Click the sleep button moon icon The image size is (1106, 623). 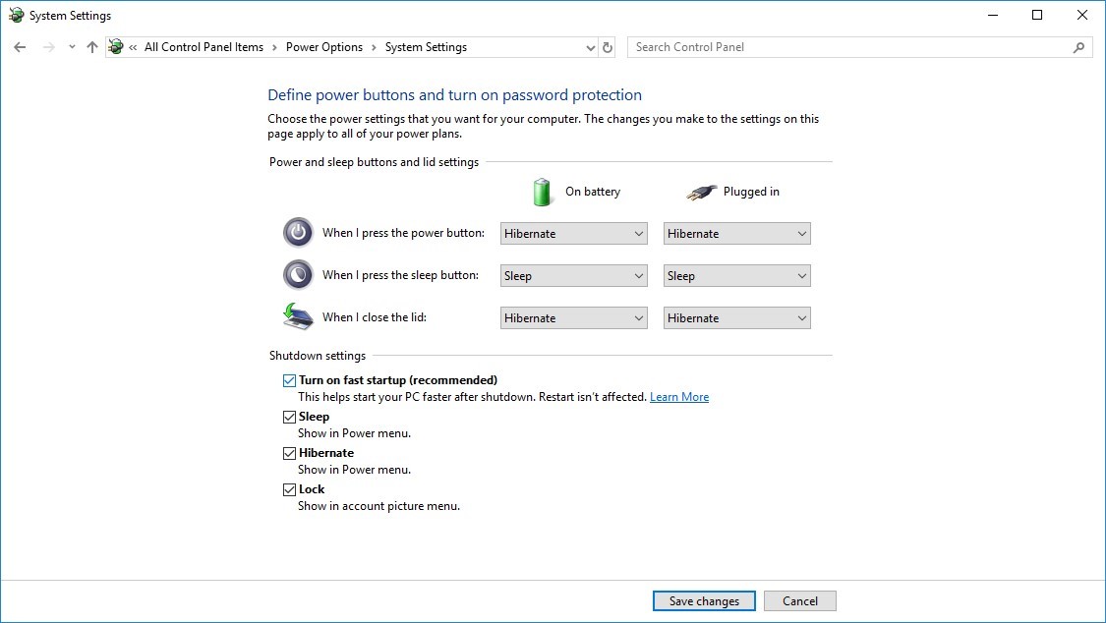tap(298, 275)
